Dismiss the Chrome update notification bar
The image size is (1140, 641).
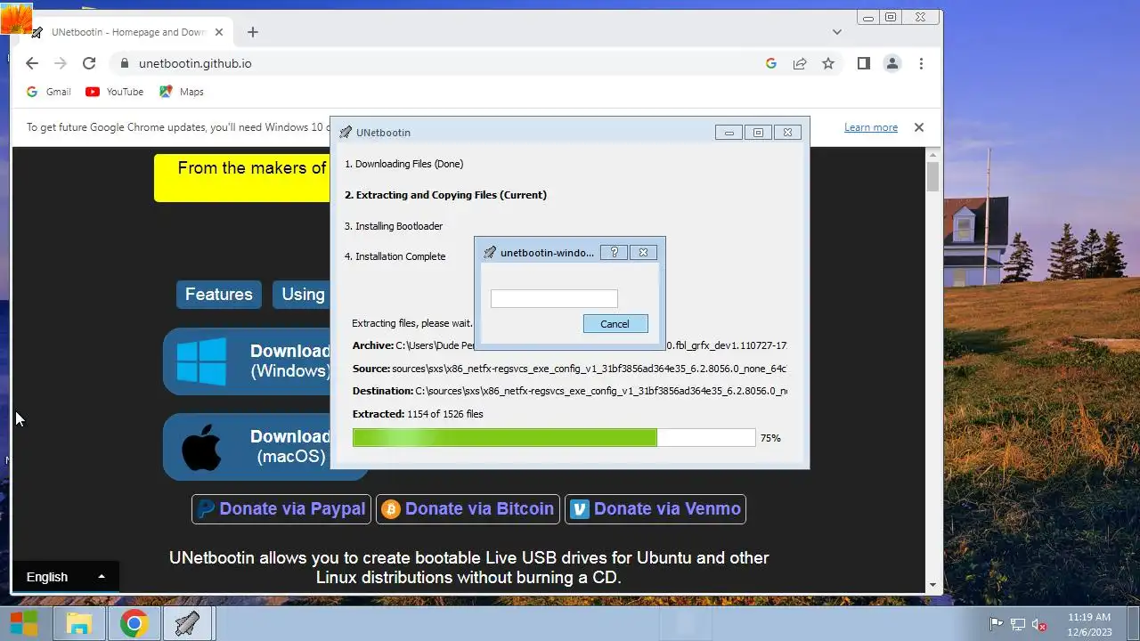click(x=919, y=127)
